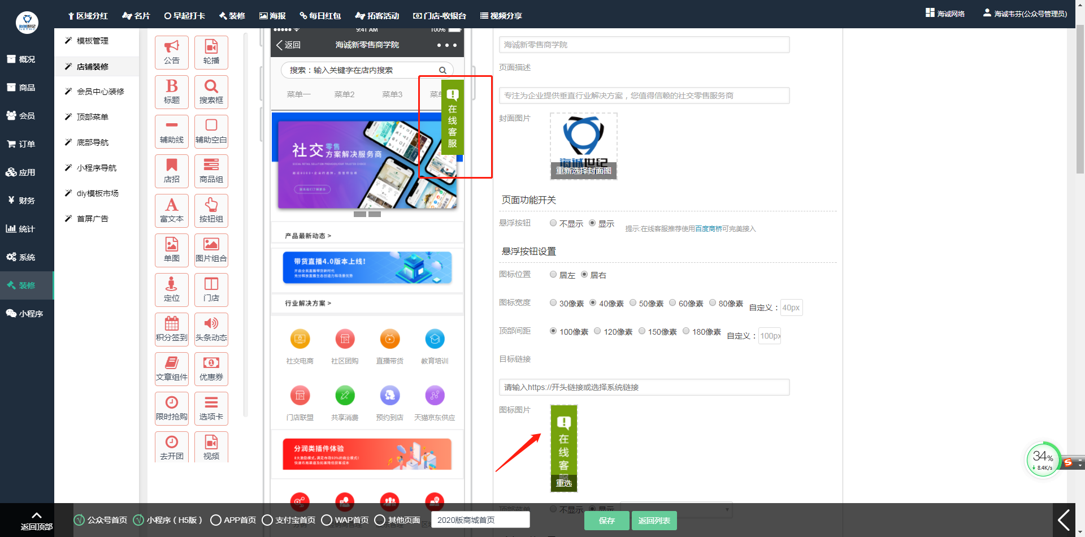Select 不显示 for 悬浮按钮
This screenshot has width=1085, height=537.
(553, 223)
